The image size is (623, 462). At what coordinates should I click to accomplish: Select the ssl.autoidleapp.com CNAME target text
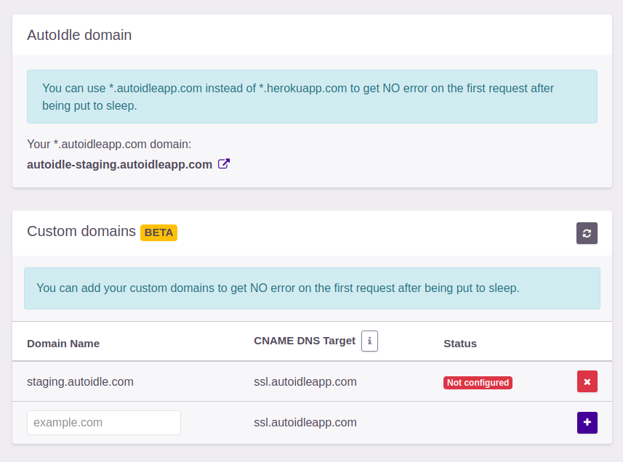click(x=305, y=381)
